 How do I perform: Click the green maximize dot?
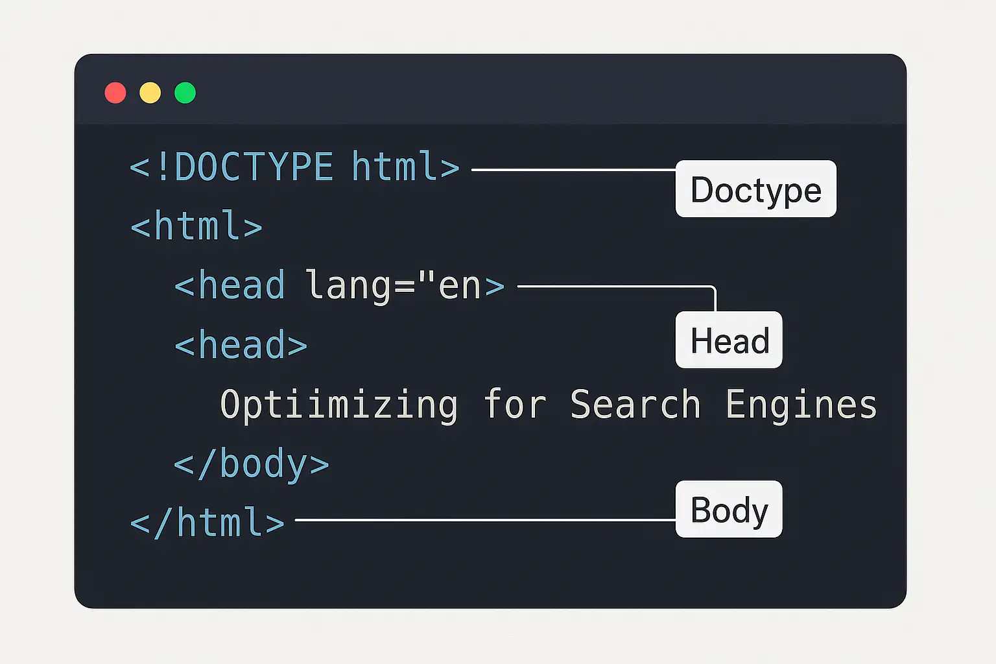185,93
